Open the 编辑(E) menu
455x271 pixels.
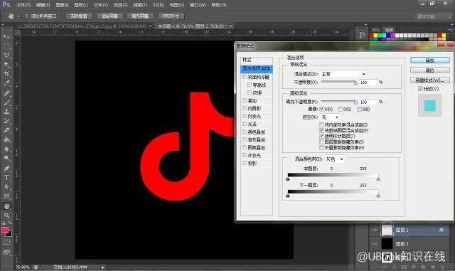[x=43, y=5]
